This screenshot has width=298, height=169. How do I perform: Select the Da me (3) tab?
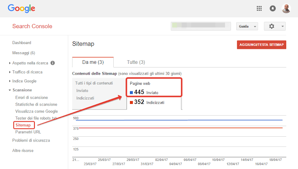coord(93,62)
